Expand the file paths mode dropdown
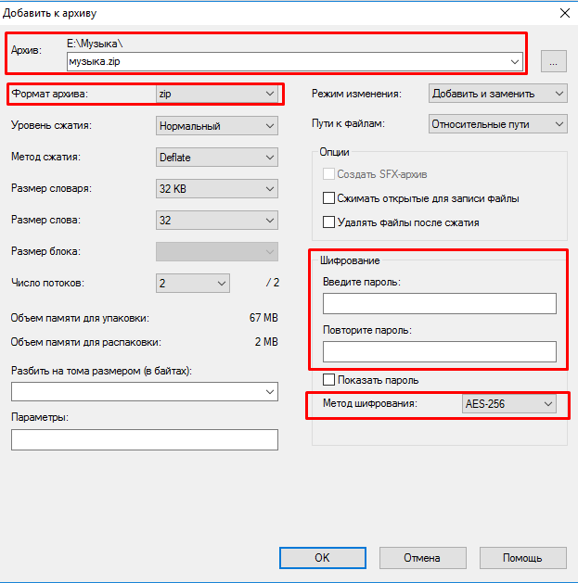Viewport: 578px width, 583px height. [x=498, y=123]
